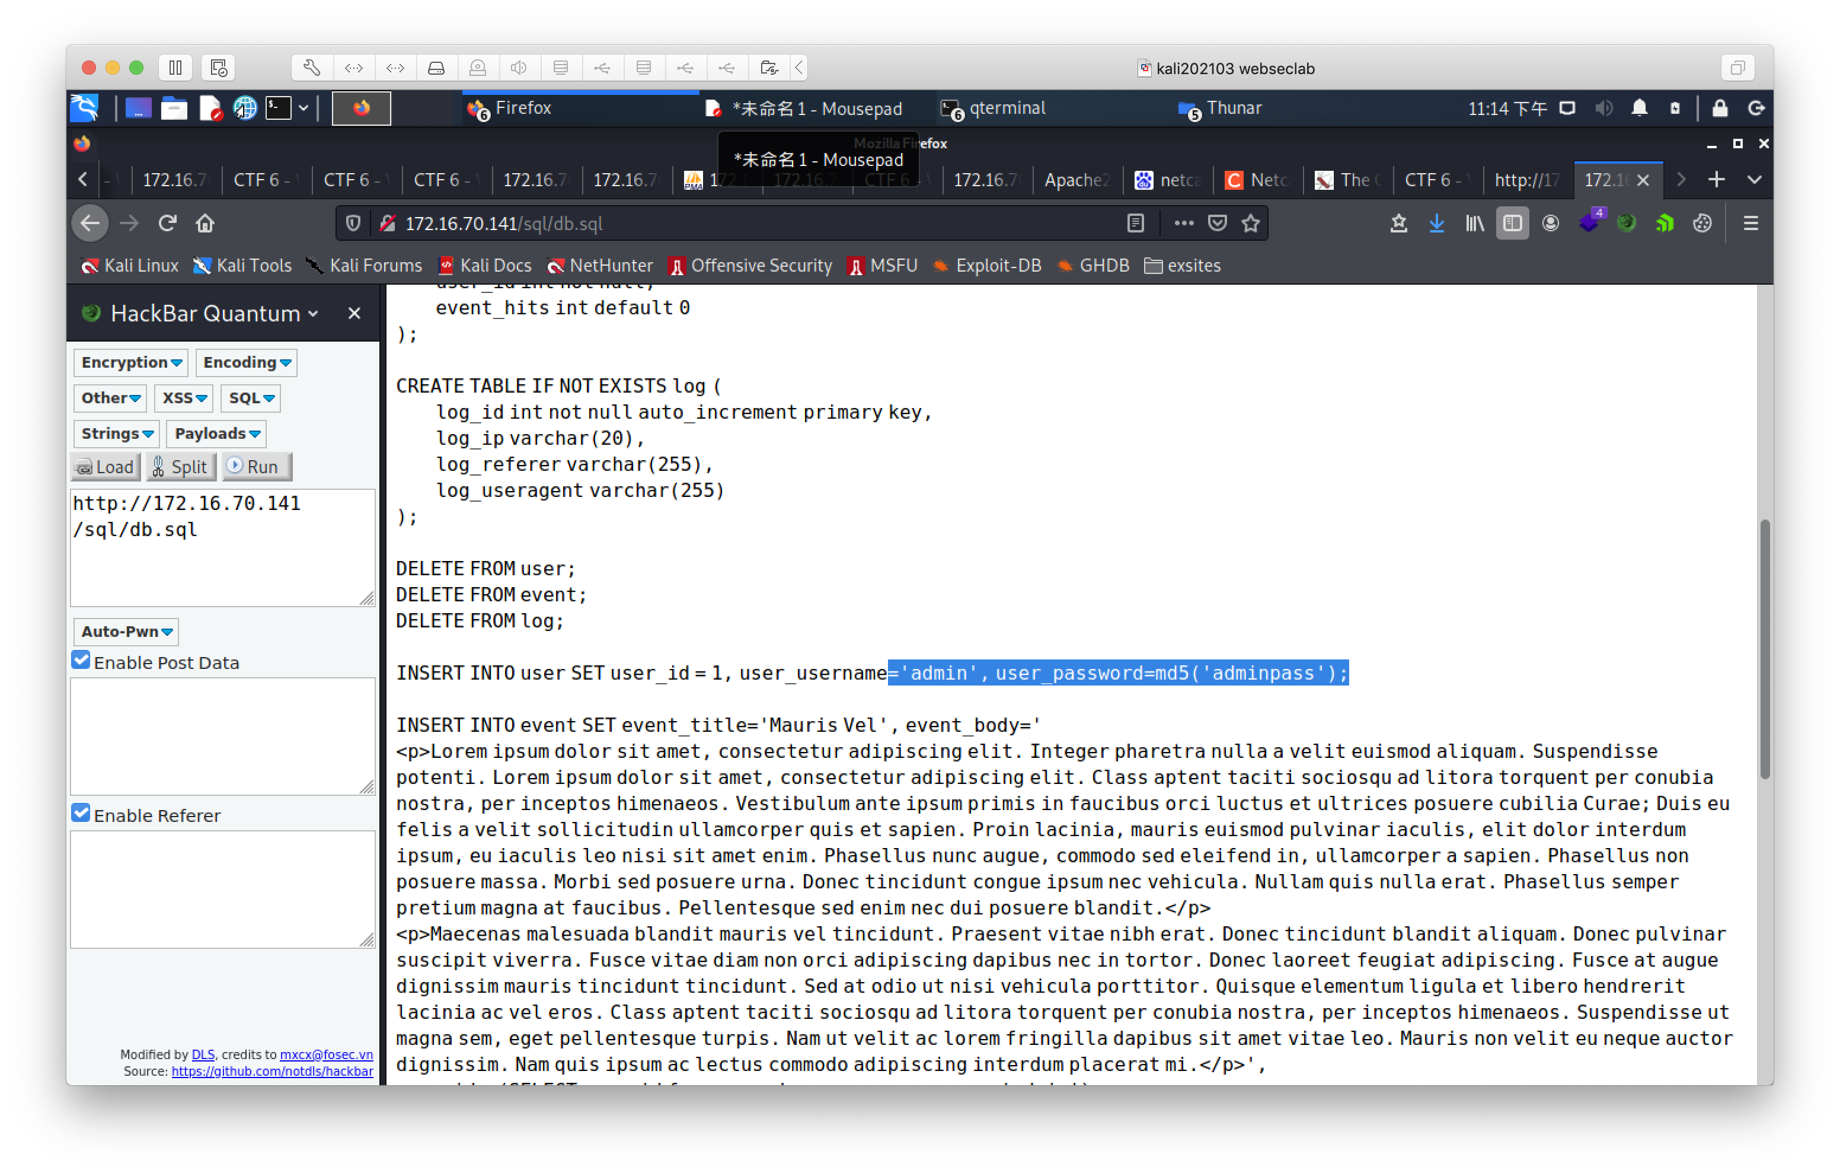The width and height of the screenshot is (1840, 1173).
Task: Bookmark this page with star icon
Action: point(1251,224)
